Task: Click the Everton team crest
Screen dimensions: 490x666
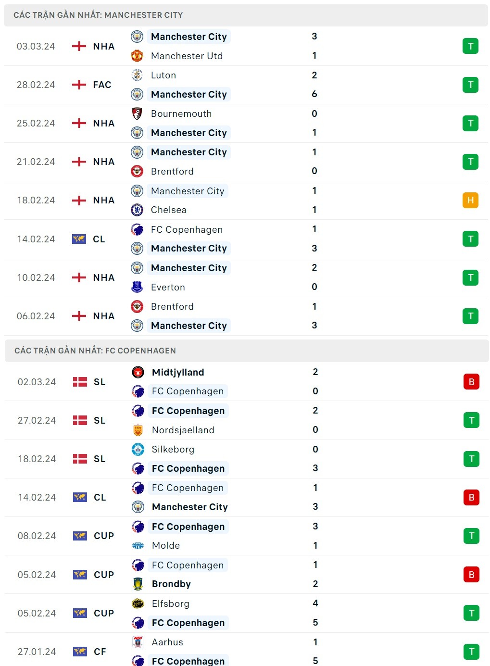Action: (137, 287)
